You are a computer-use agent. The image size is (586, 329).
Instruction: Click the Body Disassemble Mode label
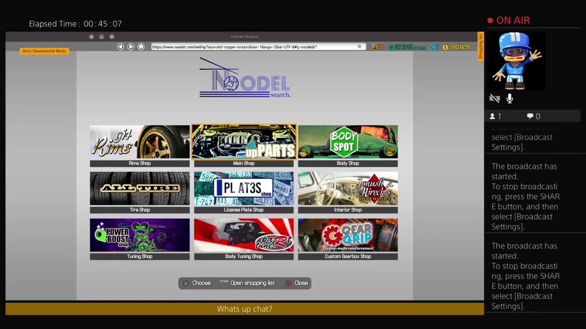pos(44,51)
